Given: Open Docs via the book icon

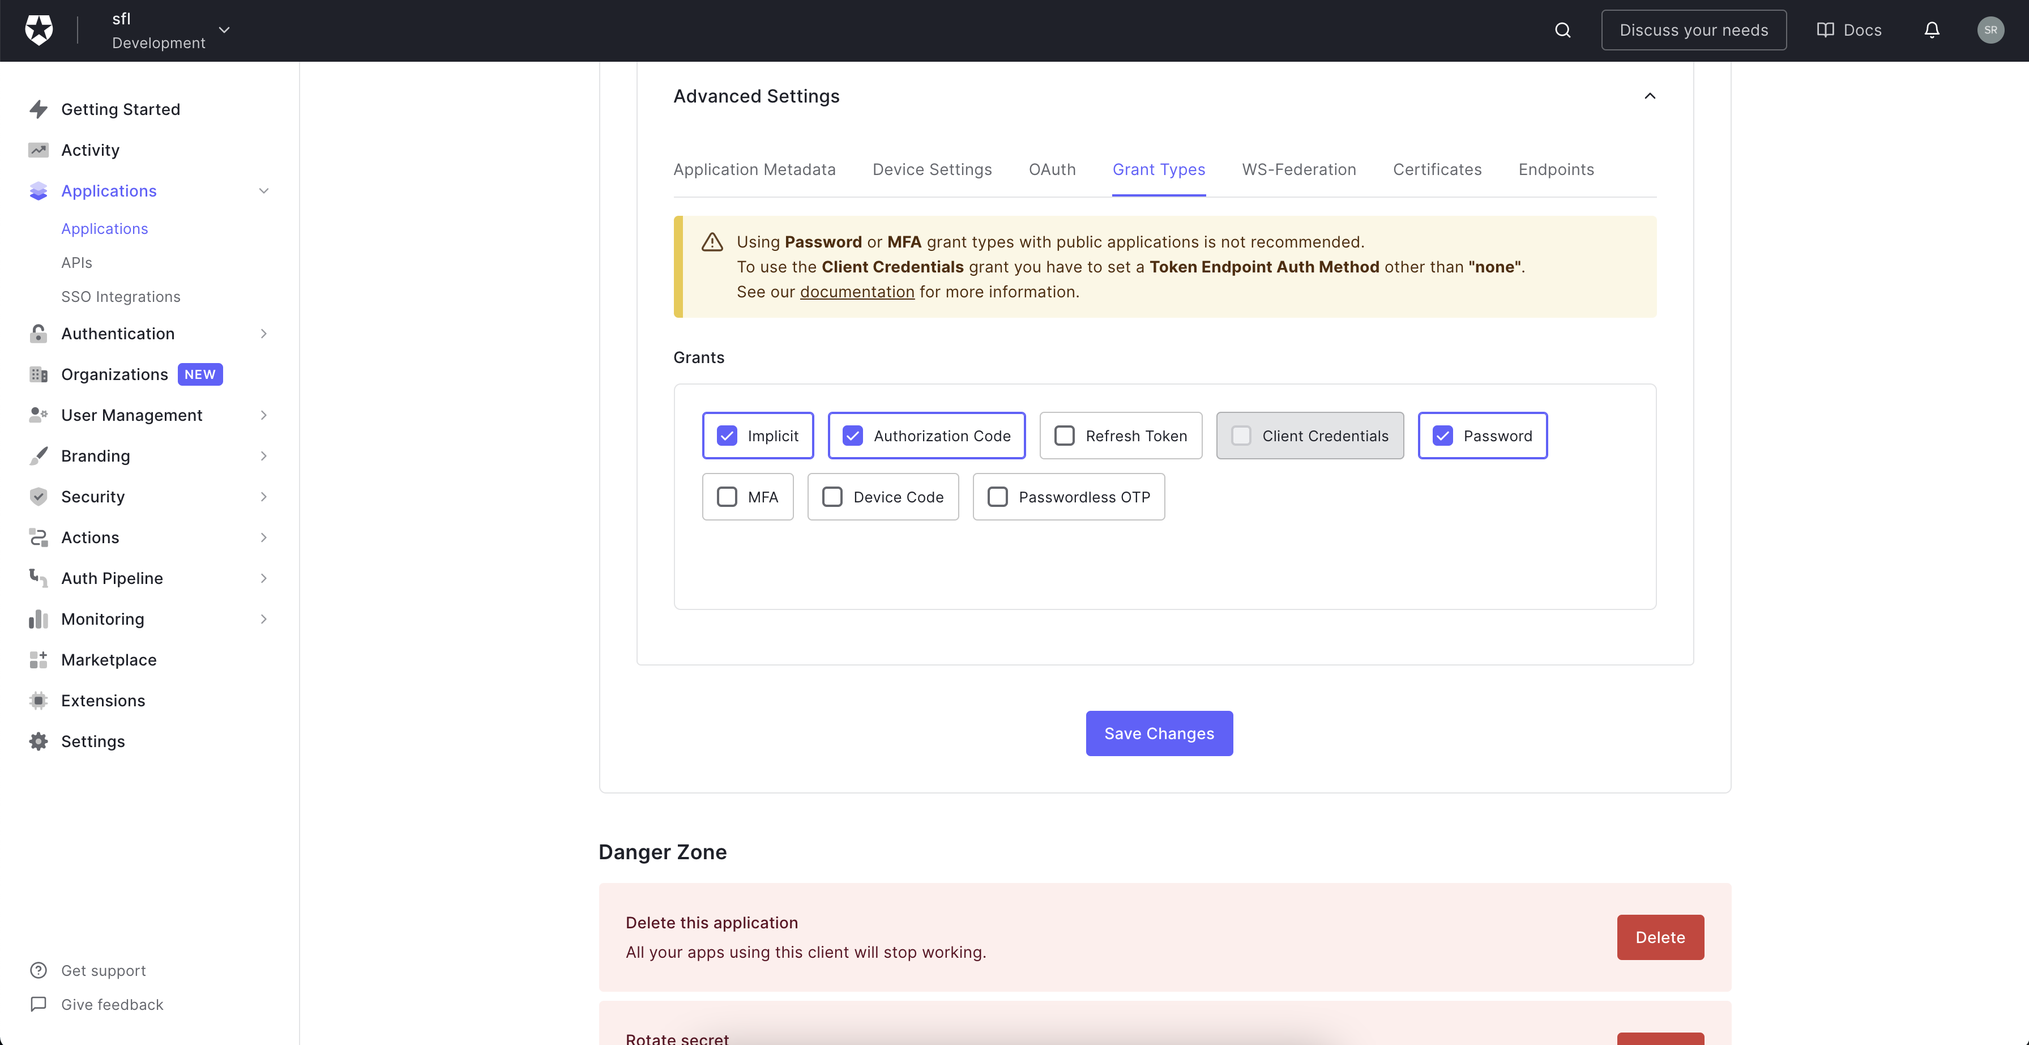Looking at the screenshot, I should [1825, 30].
